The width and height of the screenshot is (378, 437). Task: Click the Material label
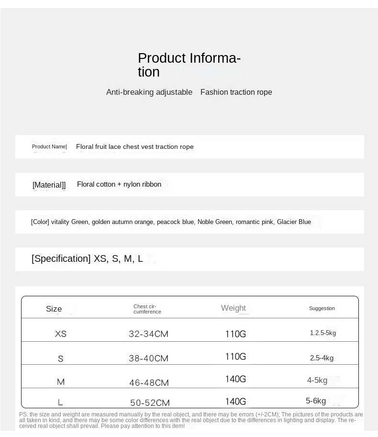[49, 185]
